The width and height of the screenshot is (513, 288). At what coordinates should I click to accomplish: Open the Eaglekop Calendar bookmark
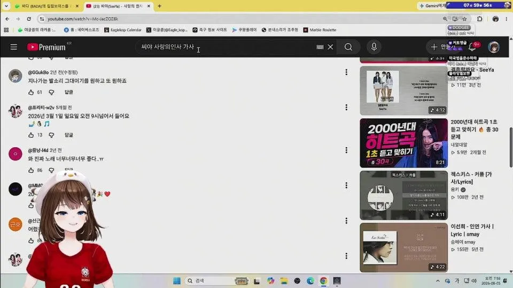123,30
